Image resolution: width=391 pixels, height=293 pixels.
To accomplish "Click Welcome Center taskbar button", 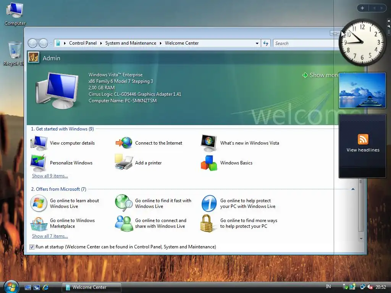I will click(92, 287).
